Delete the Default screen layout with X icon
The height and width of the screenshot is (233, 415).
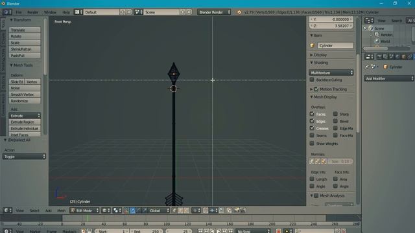128,12
